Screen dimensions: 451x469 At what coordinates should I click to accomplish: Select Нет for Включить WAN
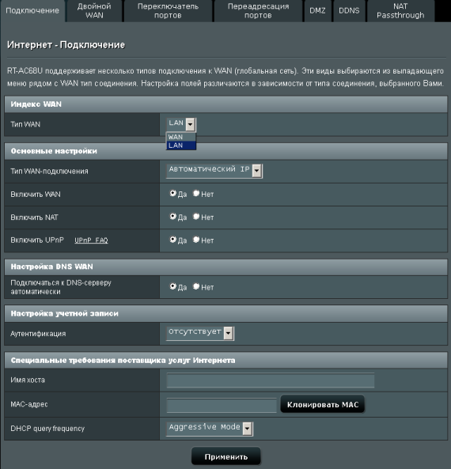196,193
